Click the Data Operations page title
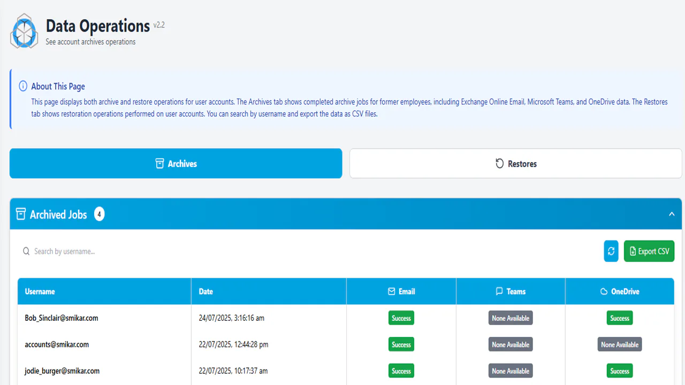 pyautogui.click(x=98, y=26)
